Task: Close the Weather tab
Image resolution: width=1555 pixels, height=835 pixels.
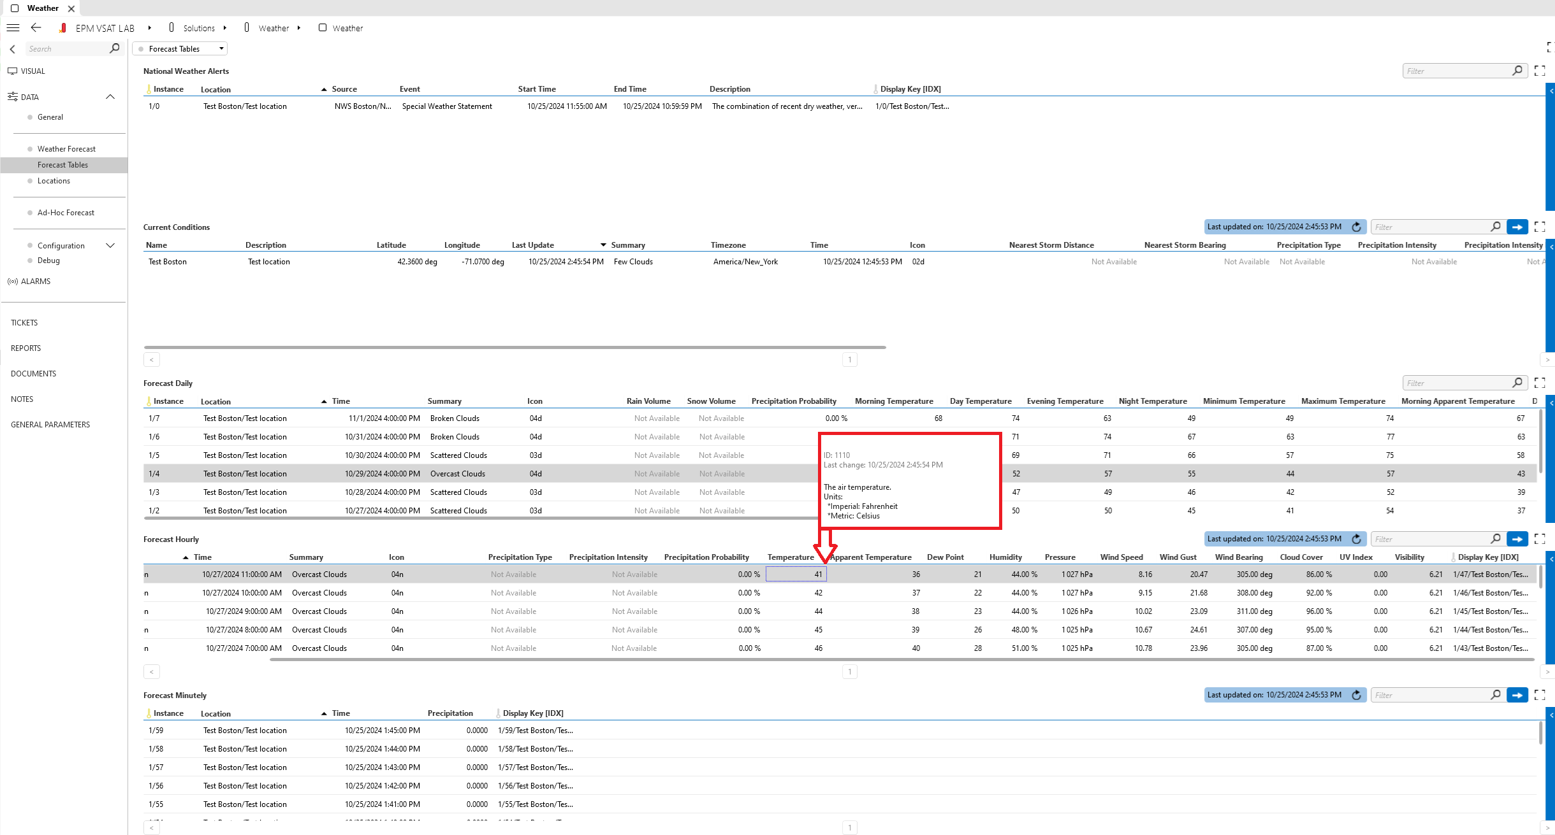Action: coord(71,8)
